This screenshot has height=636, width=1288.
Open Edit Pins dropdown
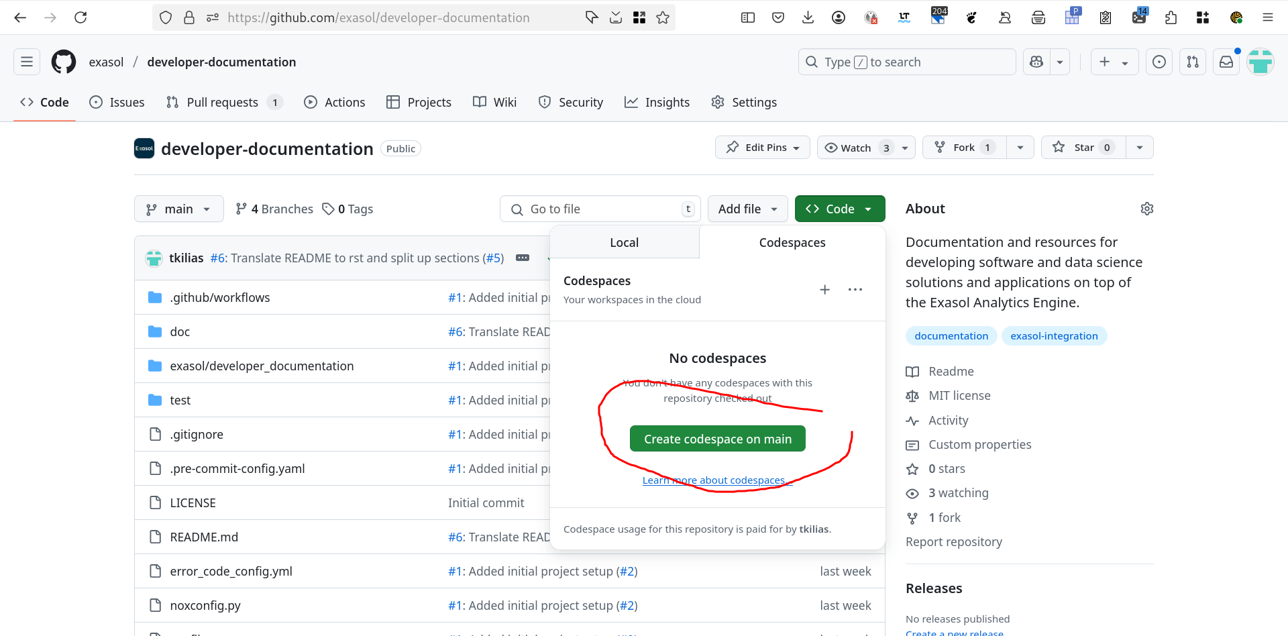click(x=763, y=148)
